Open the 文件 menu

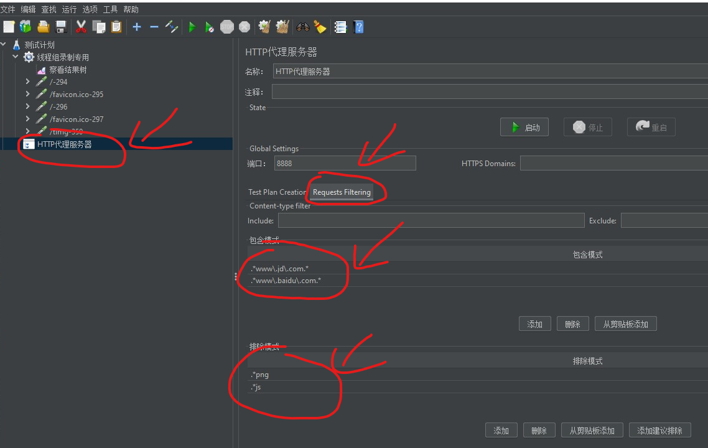7,9
